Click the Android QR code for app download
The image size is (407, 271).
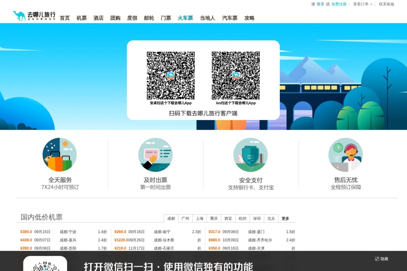[x=171, y=76]
